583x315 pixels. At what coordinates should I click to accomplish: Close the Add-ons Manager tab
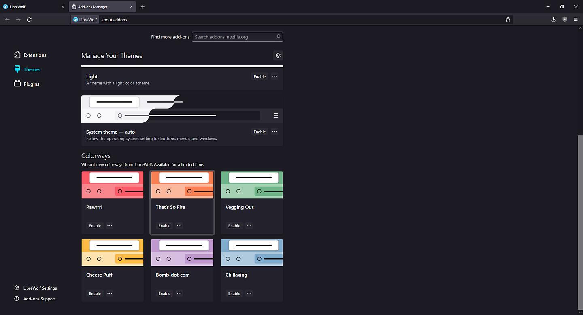(132, 7)
